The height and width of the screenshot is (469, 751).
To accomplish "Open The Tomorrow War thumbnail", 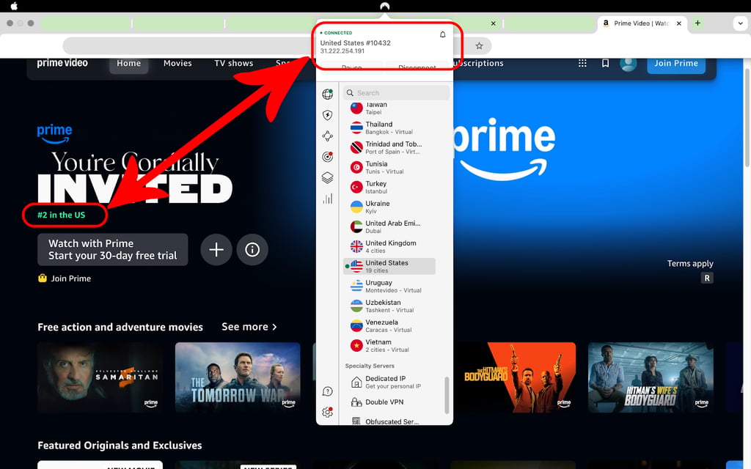I will pos(238,377).
